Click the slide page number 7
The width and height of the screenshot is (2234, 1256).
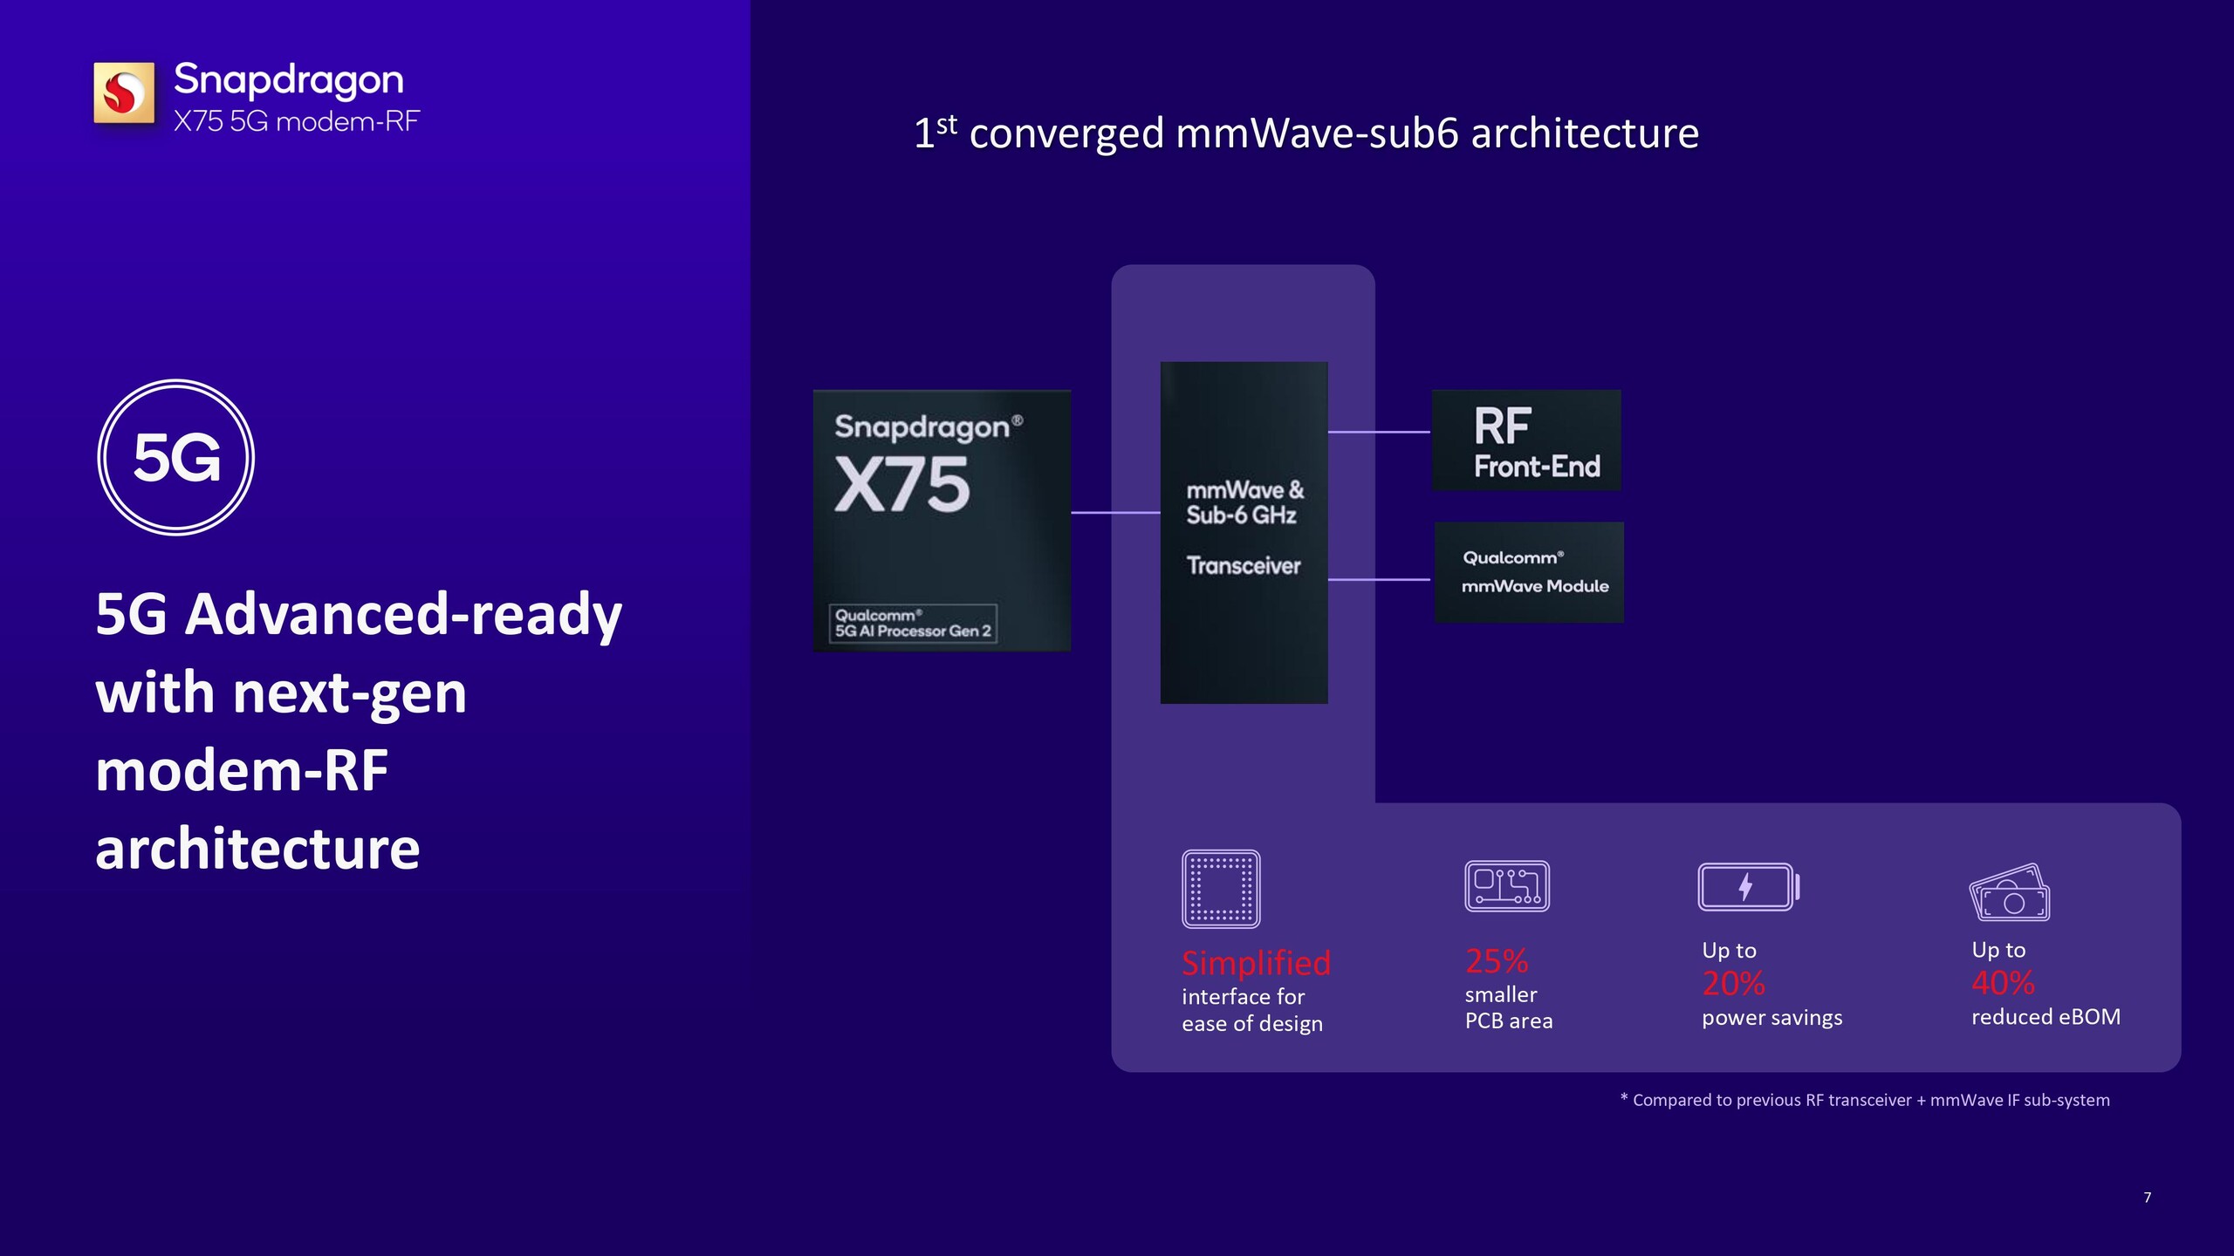2147,1198
